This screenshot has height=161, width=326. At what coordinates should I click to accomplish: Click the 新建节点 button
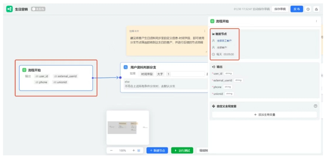tap(157, 150)
